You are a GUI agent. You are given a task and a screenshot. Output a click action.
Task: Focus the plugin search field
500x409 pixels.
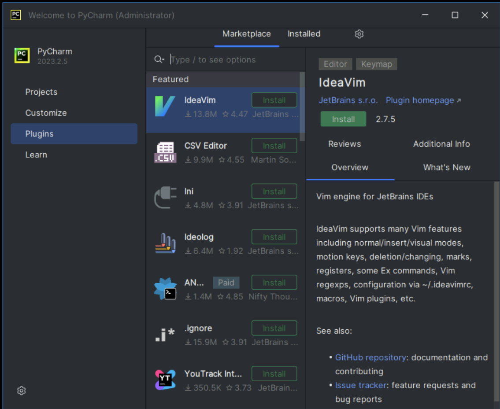(236, 59)
